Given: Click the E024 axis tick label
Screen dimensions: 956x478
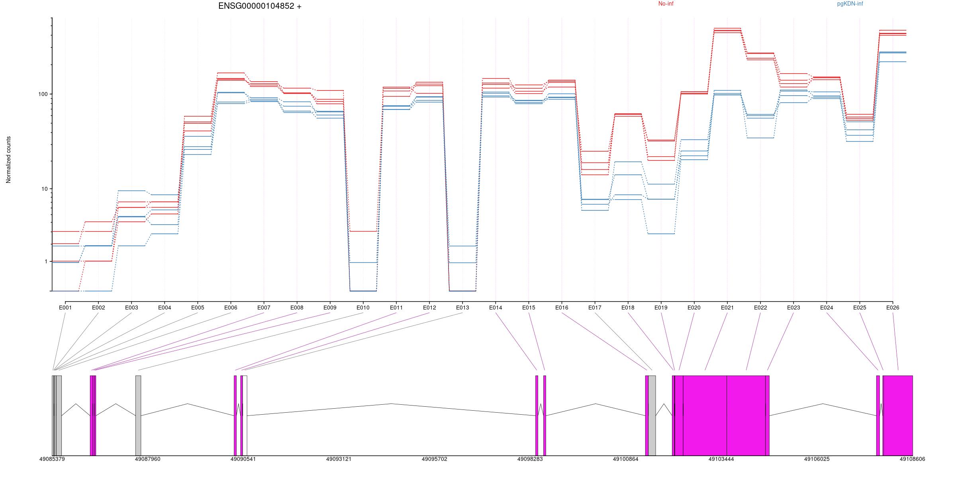Looking at the screenshot, I should [x=827, y=308].
